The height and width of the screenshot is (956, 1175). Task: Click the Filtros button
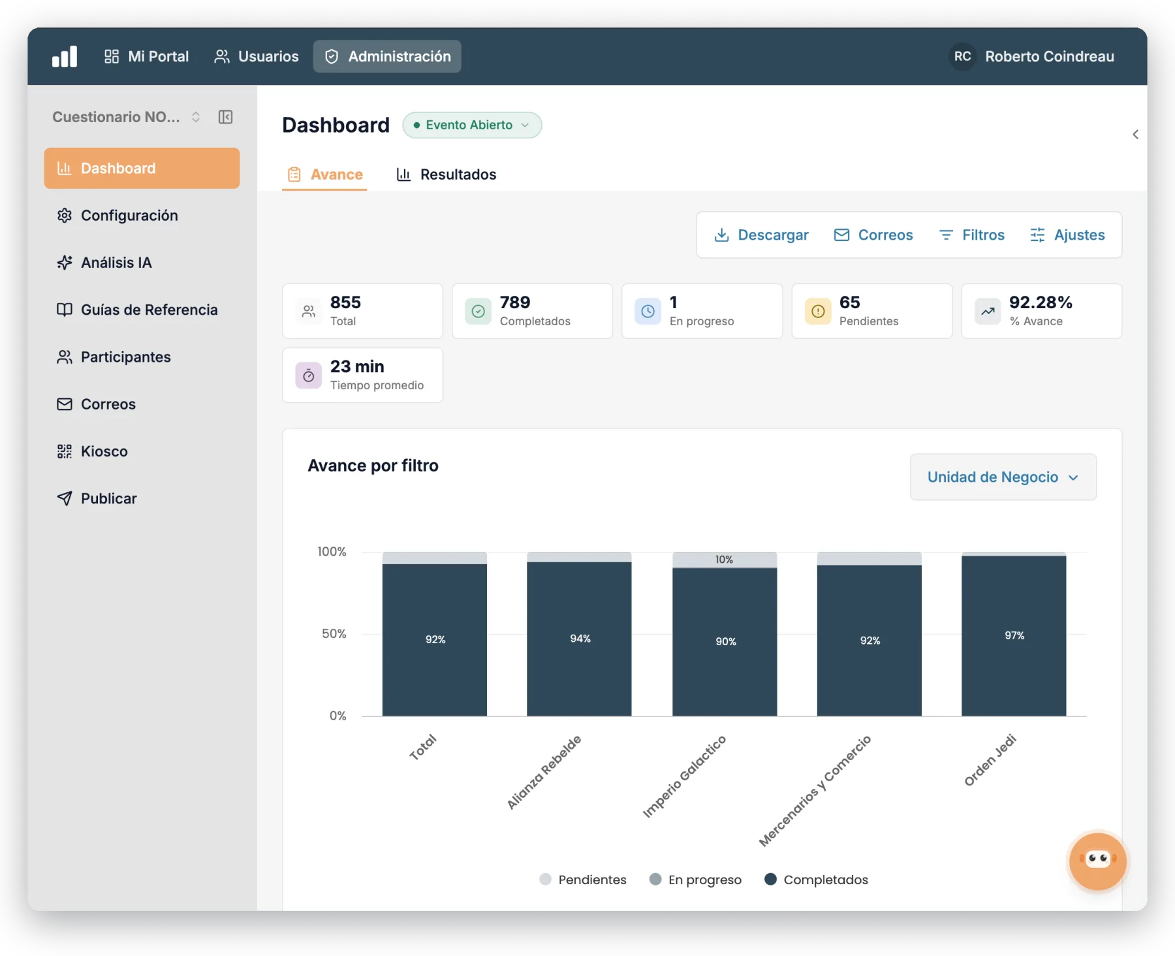[971, 235]
